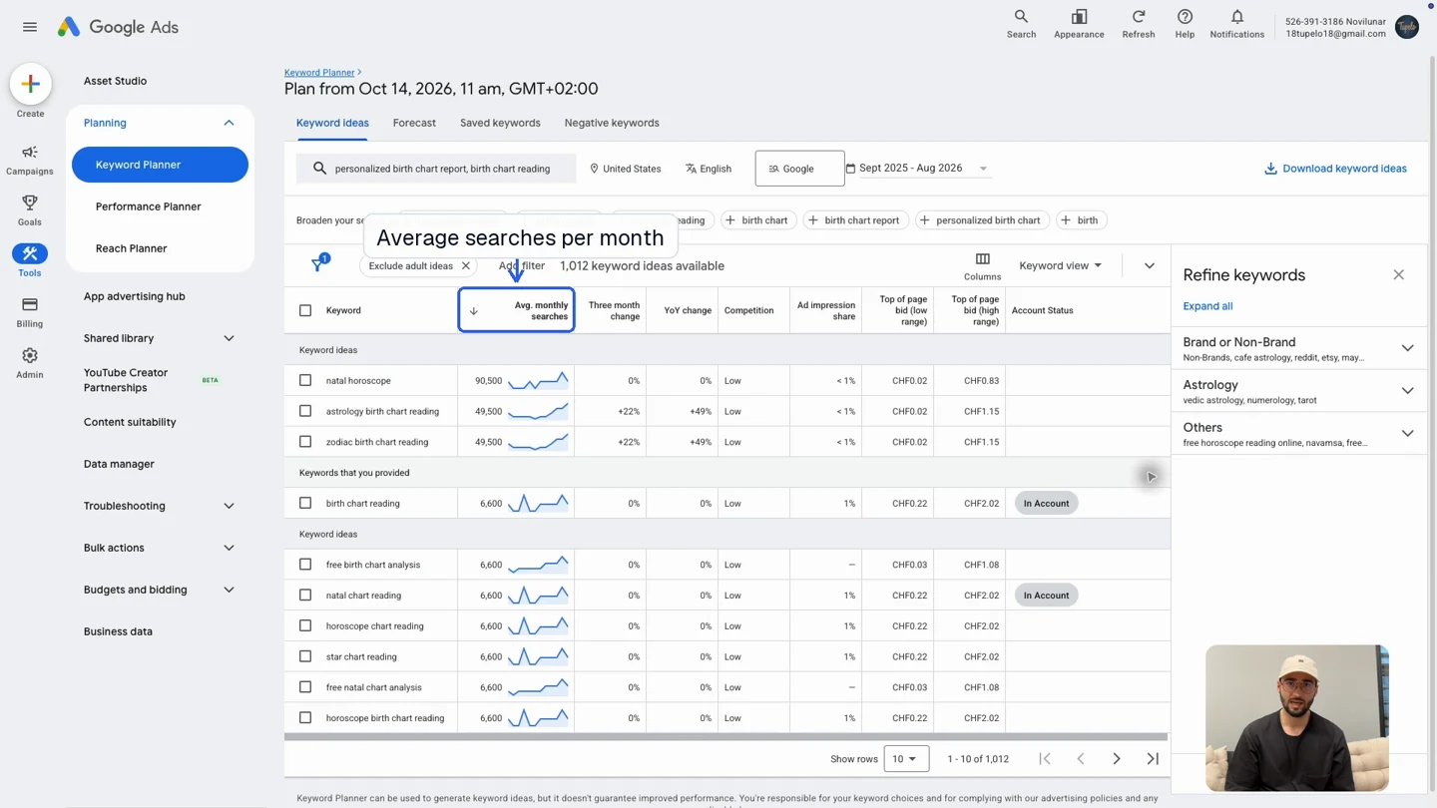Click the Create plus button
1437x808 pixels.
30,84
